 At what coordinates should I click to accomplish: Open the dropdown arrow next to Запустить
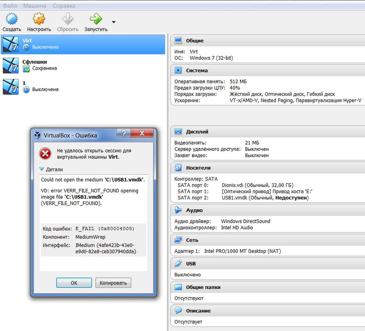pyautogui.click(x=113, y=22)
